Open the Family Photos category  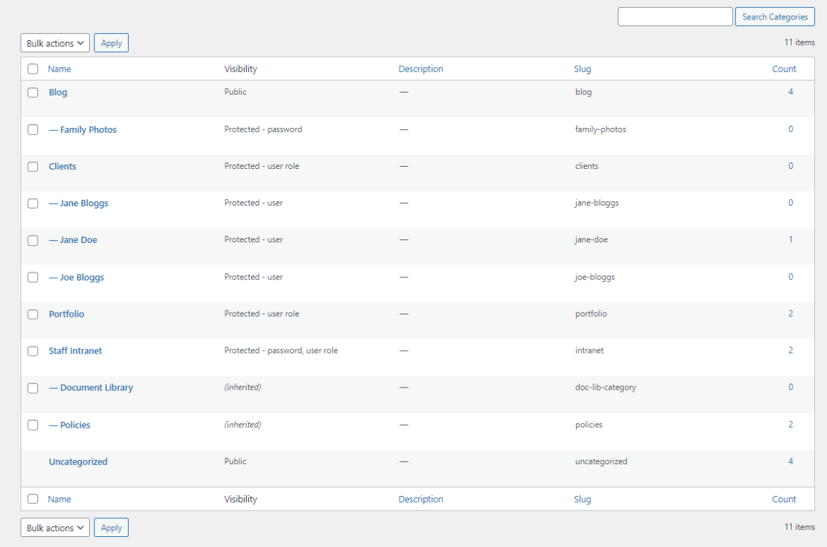[88, 130]
